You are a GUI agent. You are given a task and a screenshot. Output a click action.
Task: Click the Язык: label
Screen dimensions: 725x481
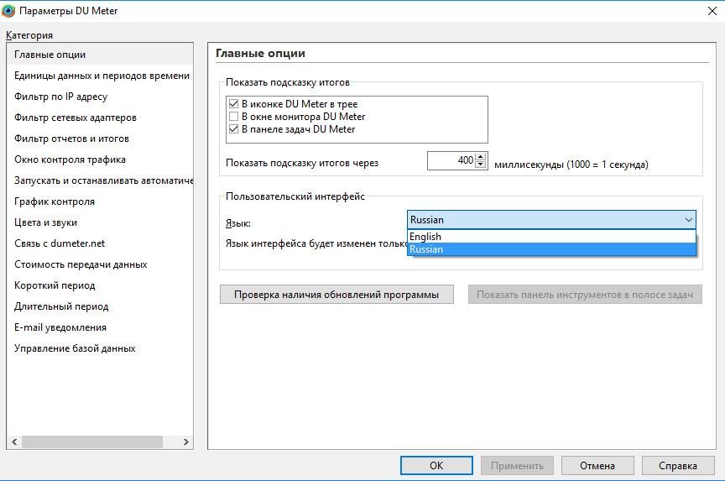point(238,223)
